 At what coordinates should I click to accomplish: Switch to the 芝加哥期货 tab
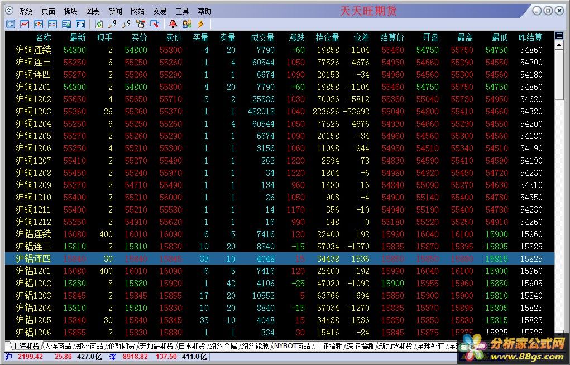[x=156, y=346]
